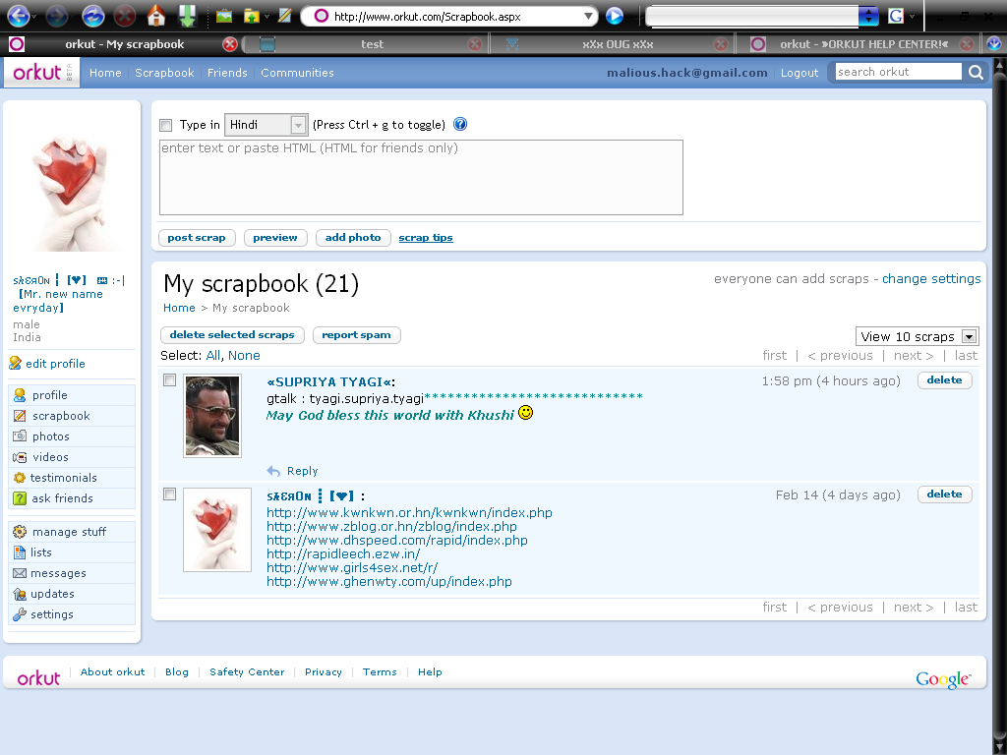Click the lists icon in sidebar

[20, 552]
